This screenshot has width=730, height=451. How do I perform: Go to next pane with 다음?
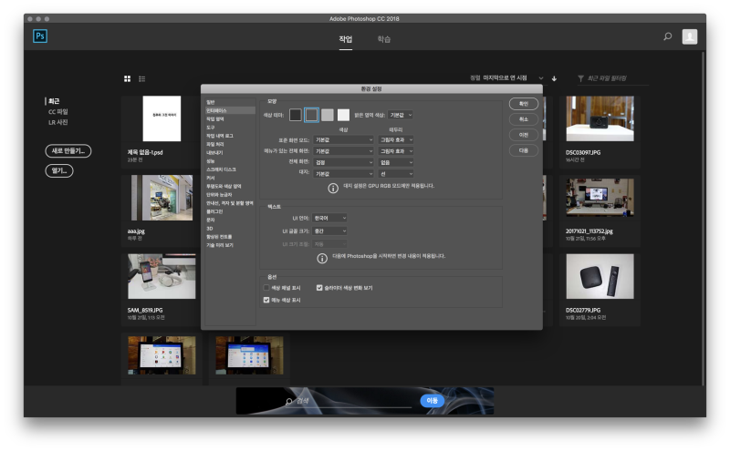524,150
